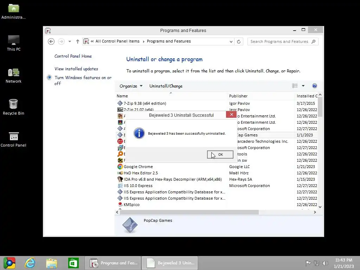Click the PopCap Games details pane icon

point(130,225)
